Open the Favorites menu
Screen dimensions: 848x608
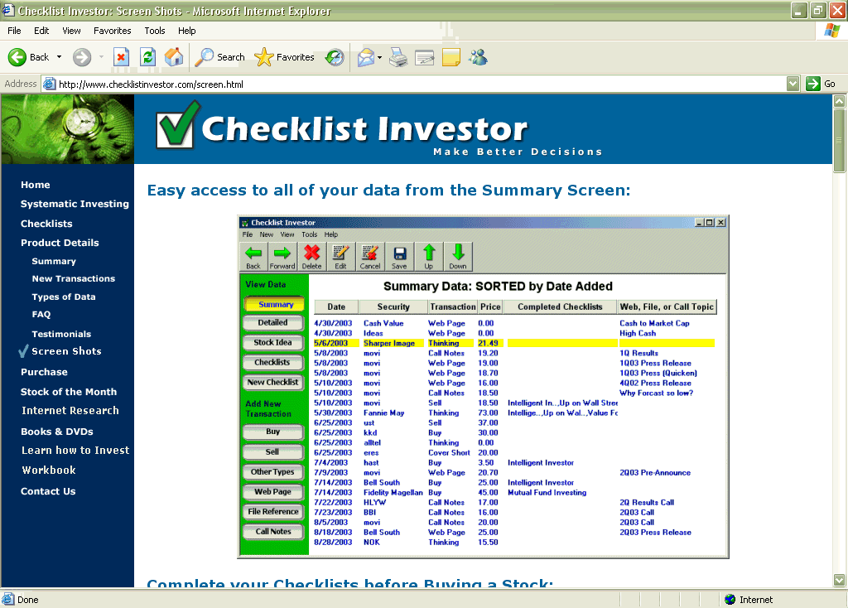pos(113,31)
